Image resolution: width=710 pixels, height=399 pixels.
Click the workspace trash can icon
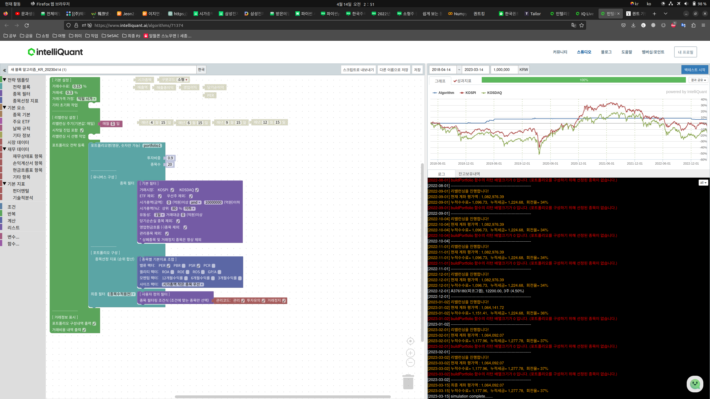point(408,382)
